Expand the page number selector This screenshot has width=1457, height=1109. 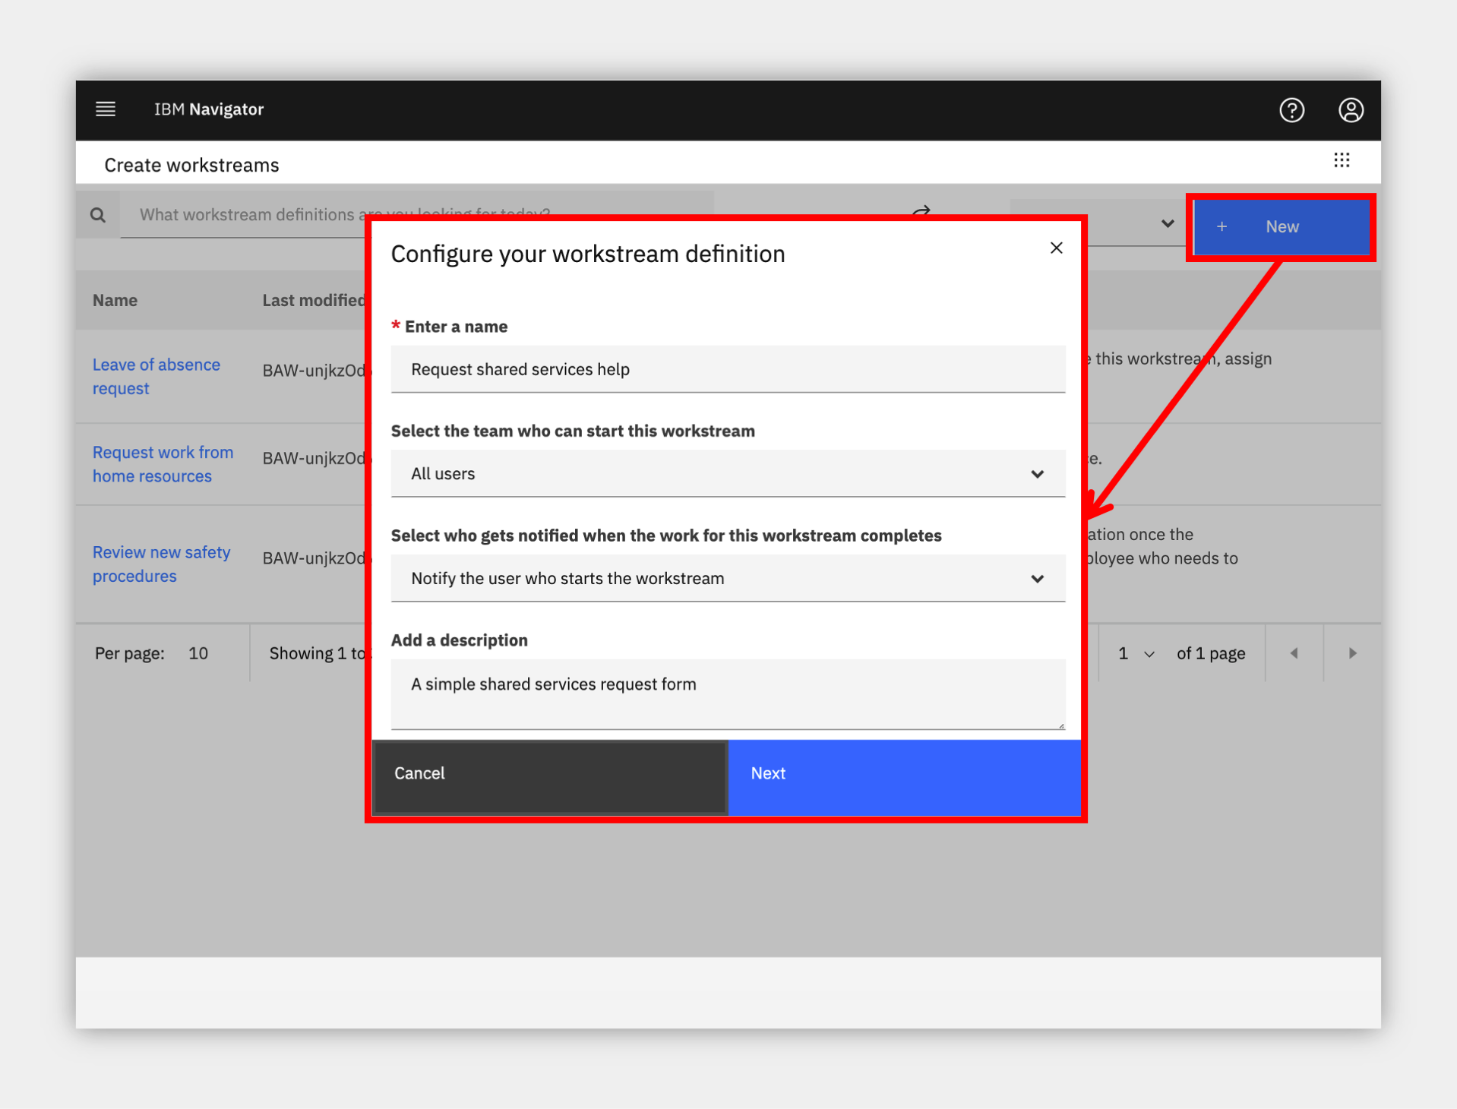[x=1136, y=653]
